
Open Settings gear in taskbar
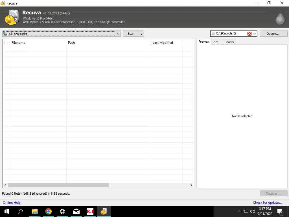click(x=62, y=211)
